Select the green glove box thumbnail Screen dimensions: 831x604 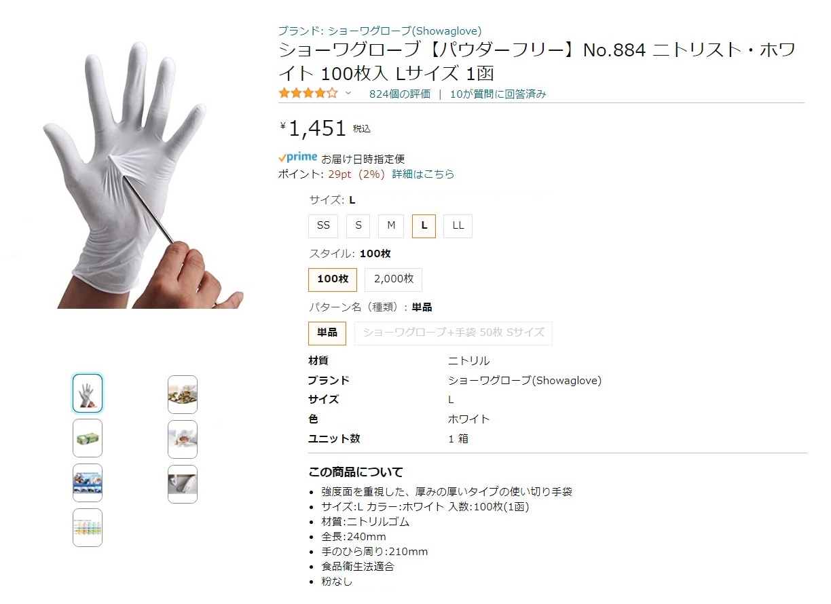(88, 438)
